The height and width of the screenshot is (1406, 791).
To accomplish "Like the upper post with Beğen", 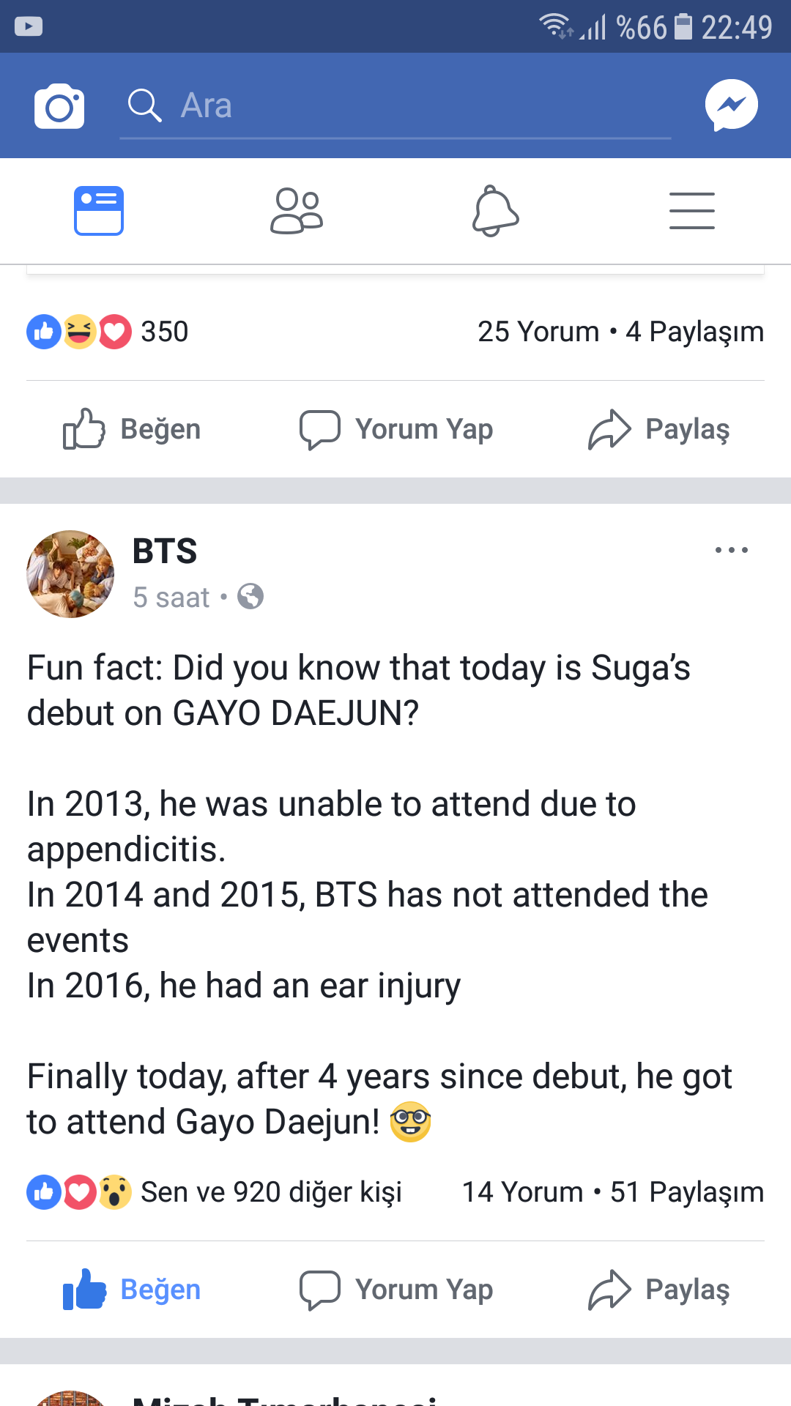I will [133, 429].
